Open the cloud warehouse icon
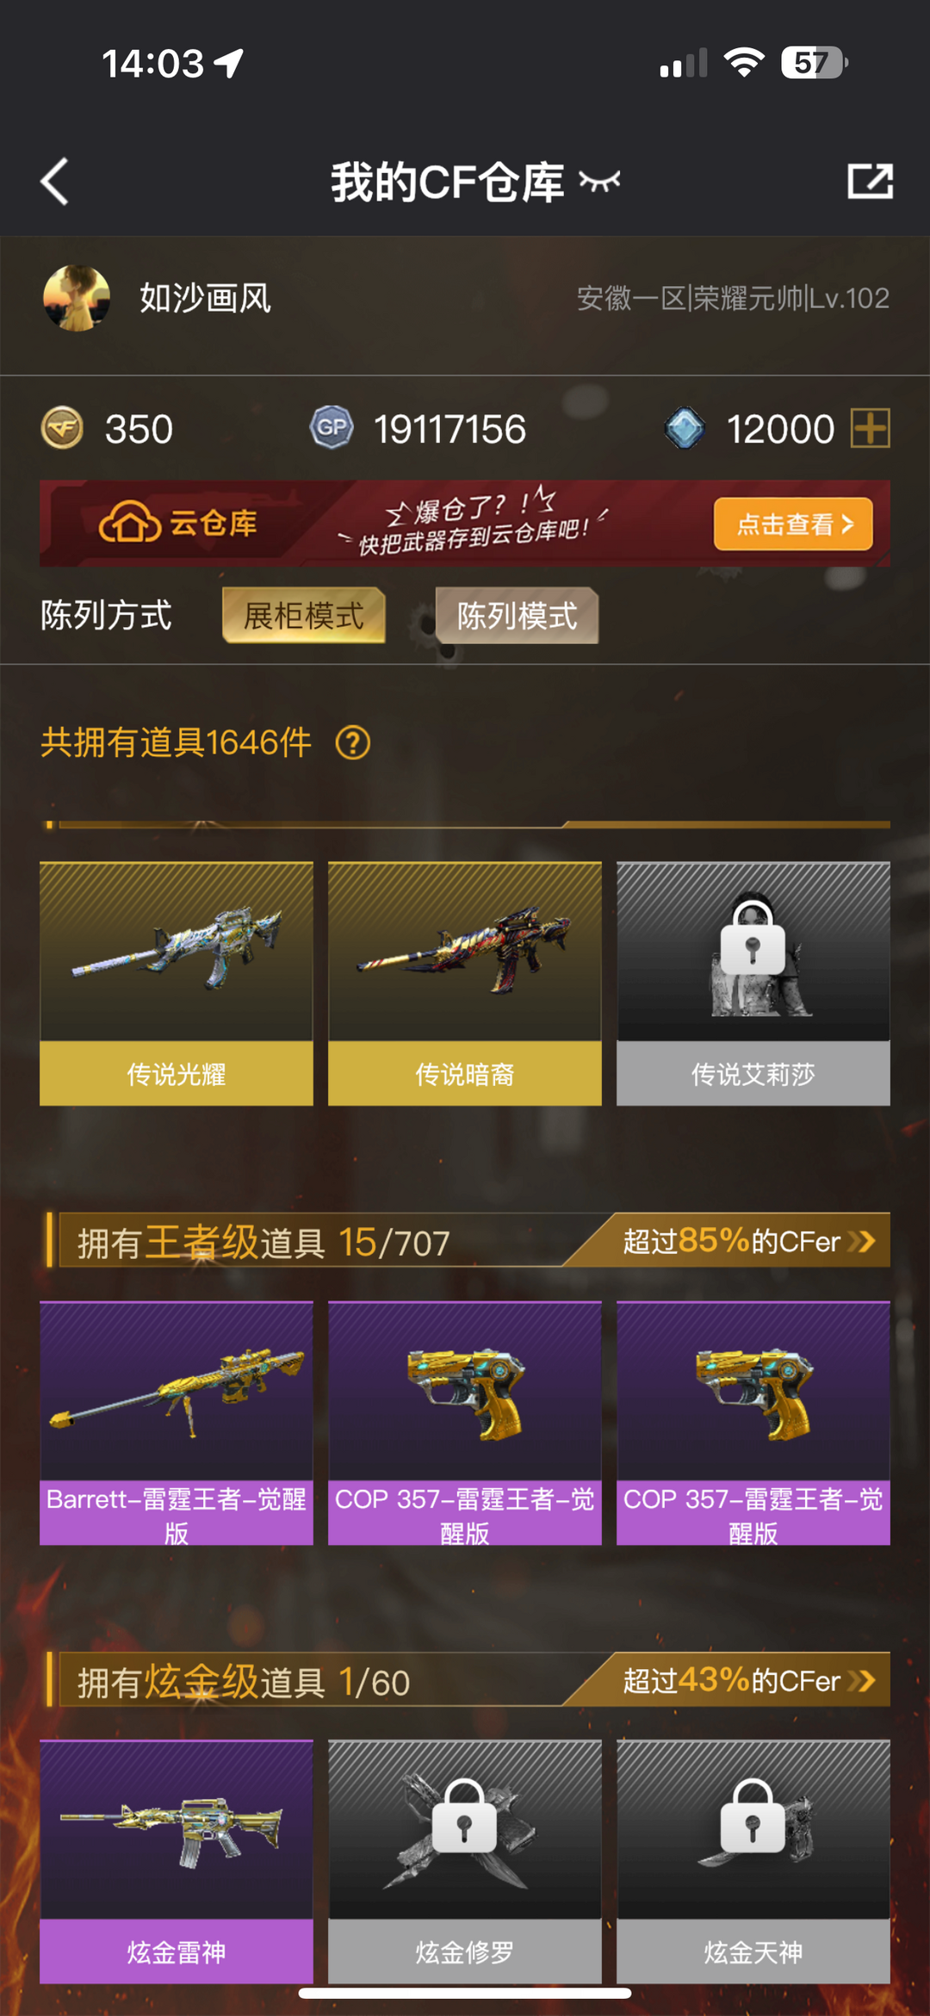The height and width of the screenshot is (2016, 930). coord(130,522)
